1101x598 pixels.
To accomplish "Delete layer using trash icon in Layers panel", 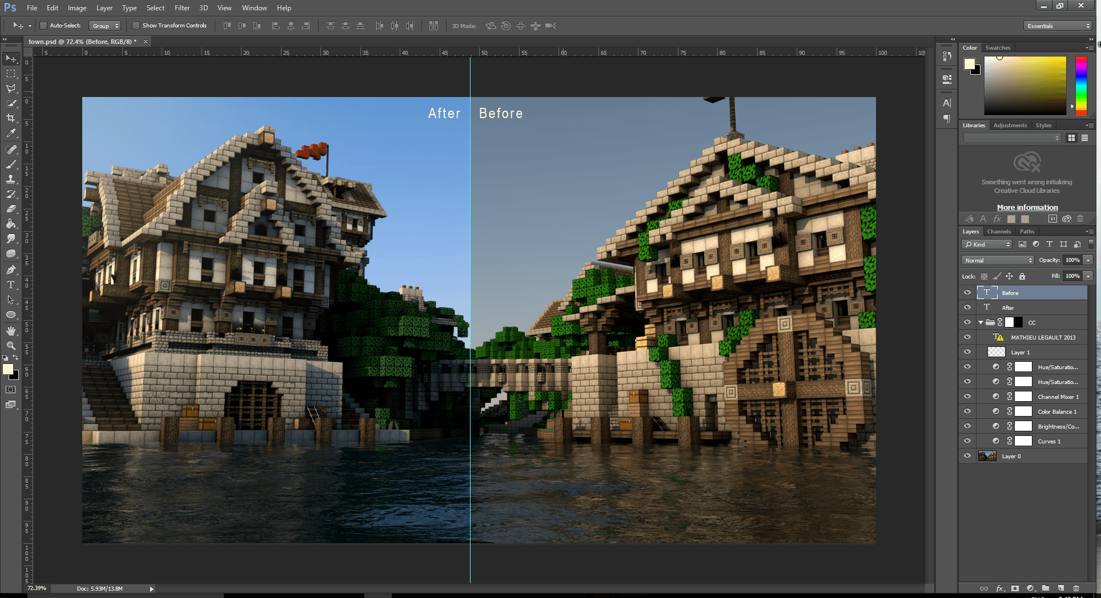I will 1076,588.
